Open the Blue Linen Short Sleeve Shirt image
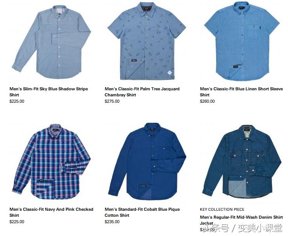Image resolution: width=288 pixels, height=236 pixels. point(242,41)
